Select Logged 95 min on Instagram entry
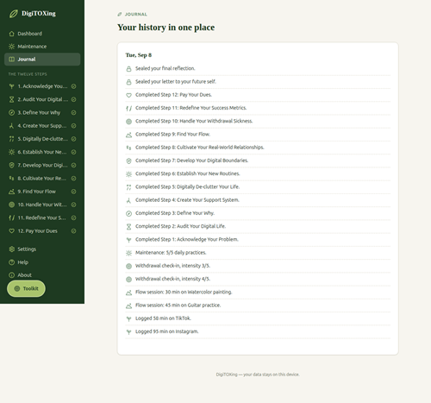 pyautogui.click(x=258, y=331)
